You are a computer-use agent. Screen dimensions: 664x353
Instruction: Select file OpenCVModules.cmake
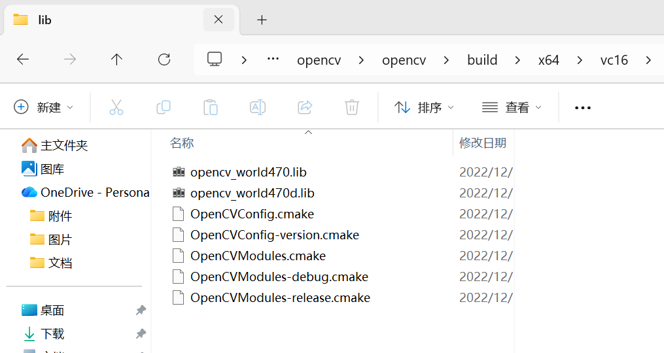tap(258, 256)
